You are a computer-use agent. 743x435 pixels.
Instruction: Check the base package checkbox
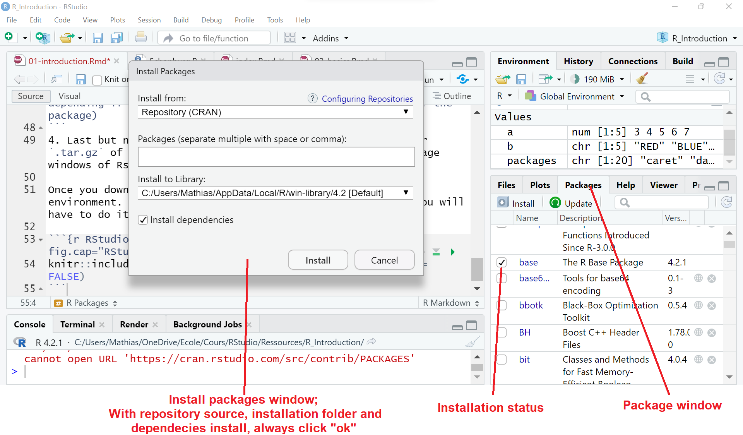pyautogui.click(x=501, y=262)
